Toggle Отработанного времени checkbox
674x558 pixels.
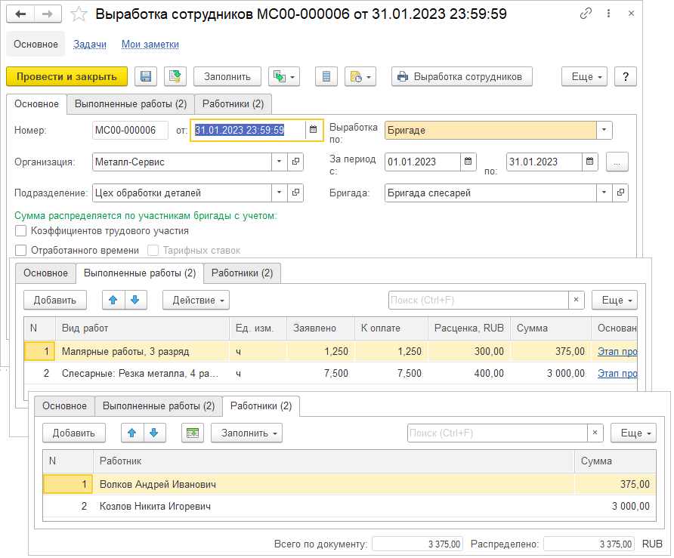[x=21, y=250]
